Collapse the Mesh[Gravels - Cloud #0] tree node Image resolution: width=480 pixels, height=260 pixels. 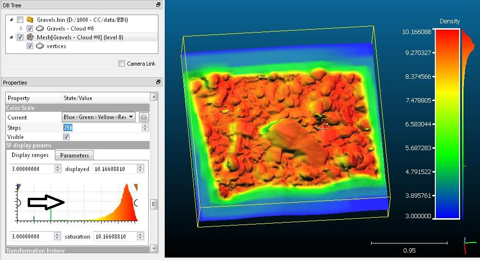[11, 37]
